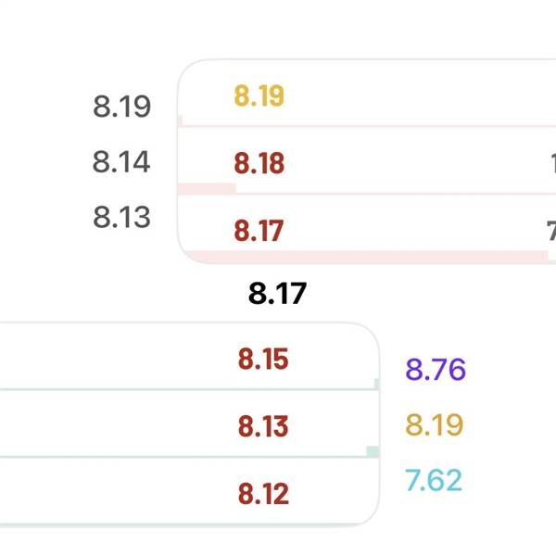
Task: Click the red 8.18 price row
Action: [x=259, y=164]
